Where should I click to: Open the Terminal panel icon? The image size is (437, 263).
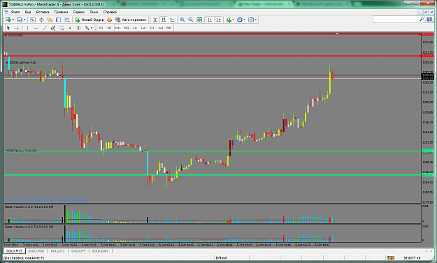[58, 20]
